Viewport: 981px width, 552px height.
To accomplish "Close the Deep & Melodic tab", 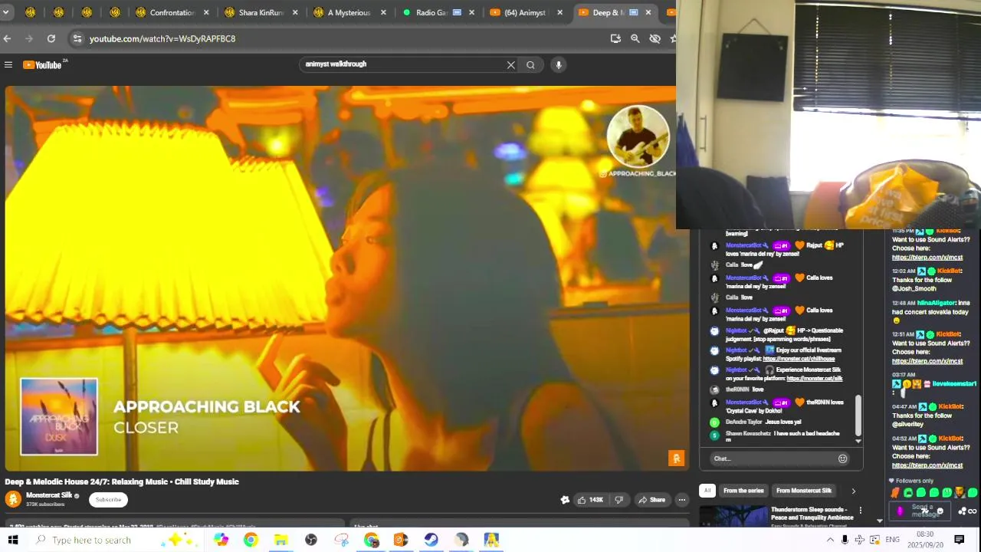I will click(648, 12).
